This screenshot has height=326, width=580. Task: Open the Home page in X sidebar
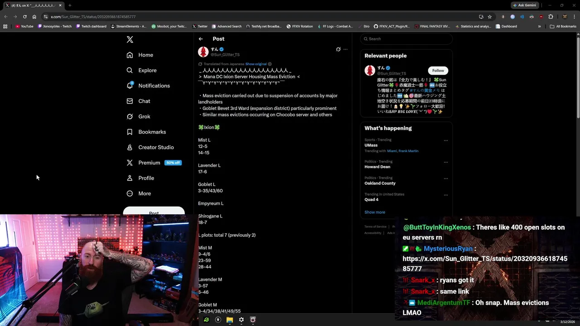(140, 55)
